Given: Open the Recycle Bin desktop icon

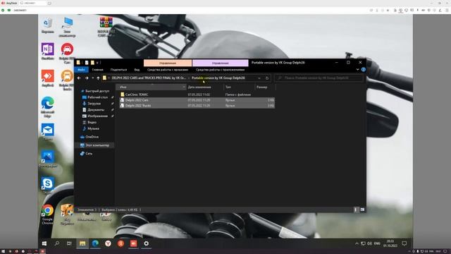Looking at the screenshot, I should pyautogui.click(x=47, y=25).
